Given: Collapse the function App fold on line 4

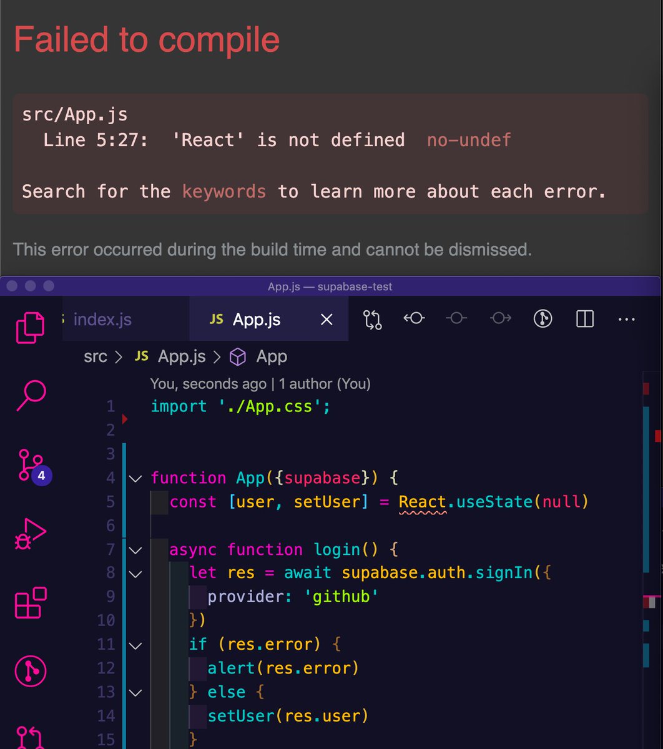Looking at the screenshot, I should (x=135, y=479).
